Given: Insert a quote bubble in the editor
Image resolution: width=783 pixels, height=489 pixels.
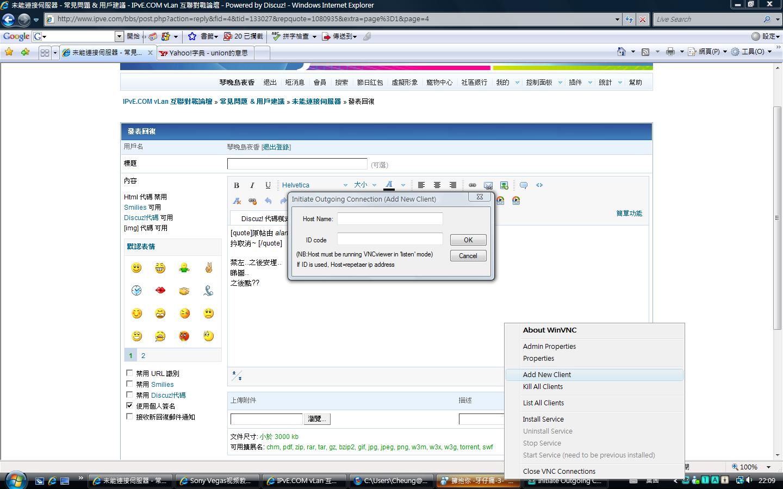Looking at the screenshot, I should coord(524,185).
